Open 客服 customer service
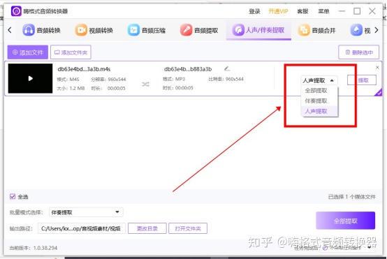 pos(302,11)
